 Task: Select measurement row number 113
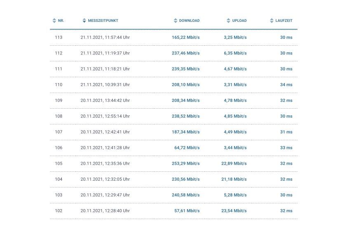[x=59, y=37]
